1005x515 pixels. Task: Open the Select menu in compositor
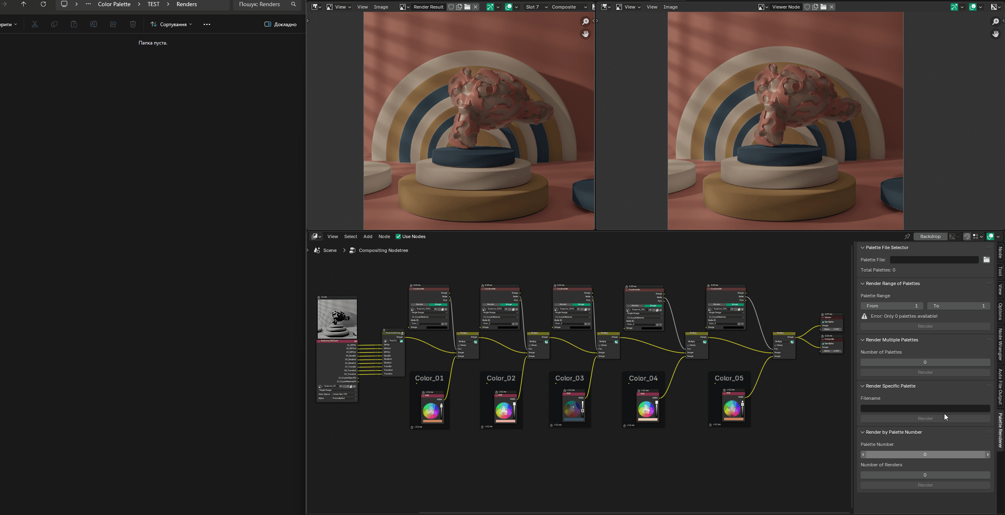pos(350,236)
